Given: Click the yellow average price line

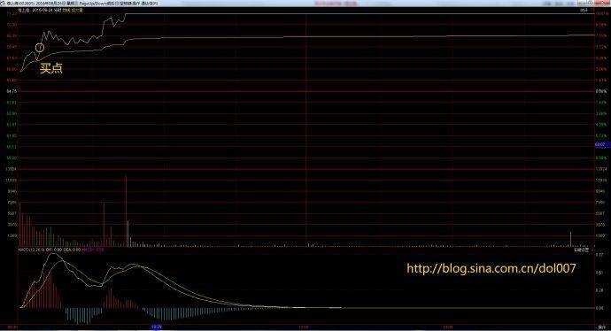Looking at the screenshot, I should [x=351, y=37].
